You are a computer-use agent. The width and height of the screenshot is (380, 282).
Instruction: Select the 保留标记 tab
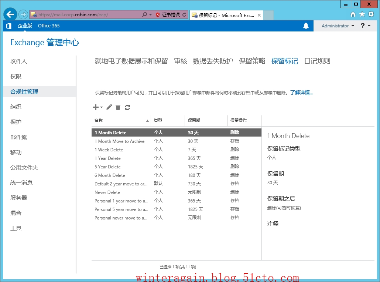(x=285, y=61)
